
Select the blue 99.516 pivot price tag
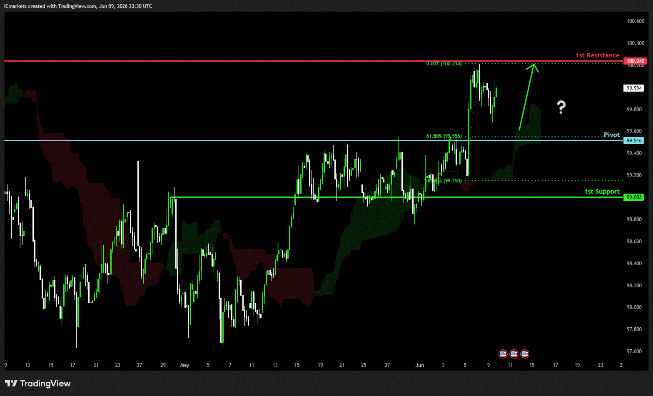pyautogui.click(x=634, y=141)
